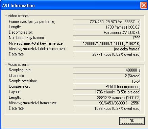
Task: Select the key frame size 120000 field
Action: pos(107,43)
